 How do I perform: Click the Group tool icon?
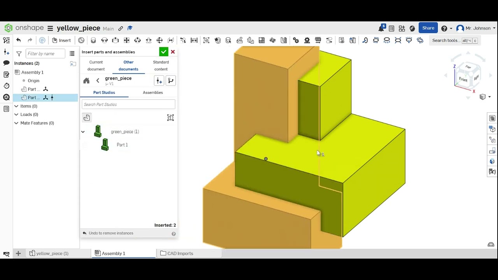pyautogui.click(x=206, y=40)
